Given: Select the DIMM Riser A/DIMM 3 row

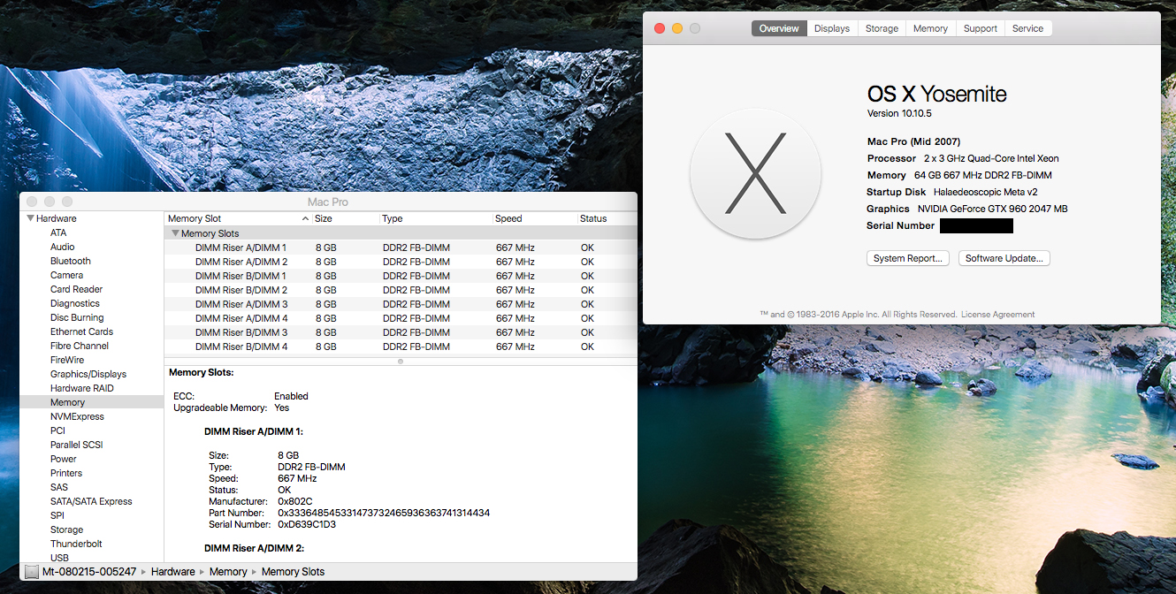Looking at the screenshot, I should click(401, 304).
